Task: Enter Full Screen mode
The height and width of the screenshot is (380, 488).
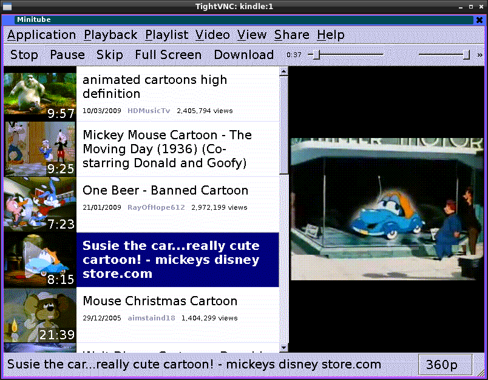Action: click(168, 55)
